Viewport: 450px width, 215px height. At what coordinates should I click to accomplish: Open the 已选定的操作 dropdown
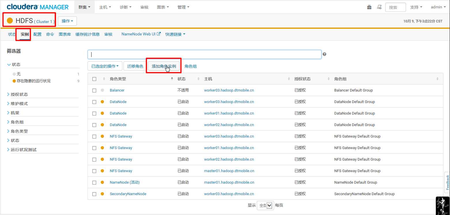[x=105, y=66]
